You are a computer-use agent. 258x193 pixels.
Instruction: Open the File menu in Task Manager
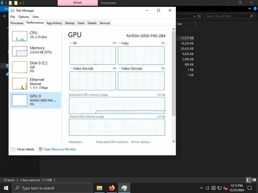(x=13, y=17)
